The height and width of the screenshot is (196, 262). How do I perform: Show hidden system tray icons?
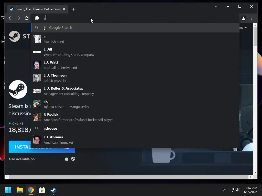(x=225, y=190)
